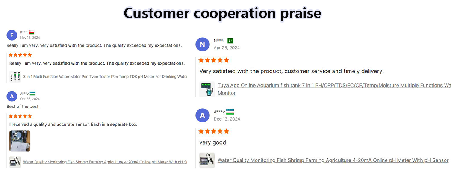Open the customer photo in the sensor review
Viewport: 451px width, 169px height.
pos(20,141)
